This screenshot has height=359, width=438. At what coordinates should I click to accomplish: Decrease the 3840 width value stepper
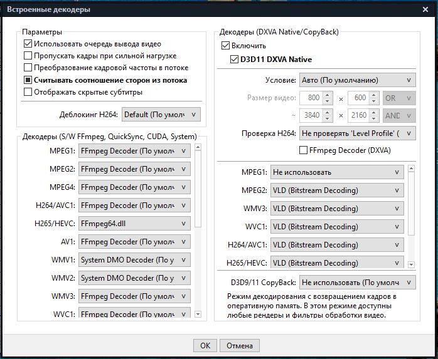327,118
